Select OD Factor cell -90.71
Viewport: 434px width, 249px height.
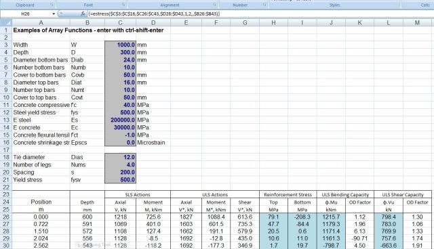click(359, 238)
